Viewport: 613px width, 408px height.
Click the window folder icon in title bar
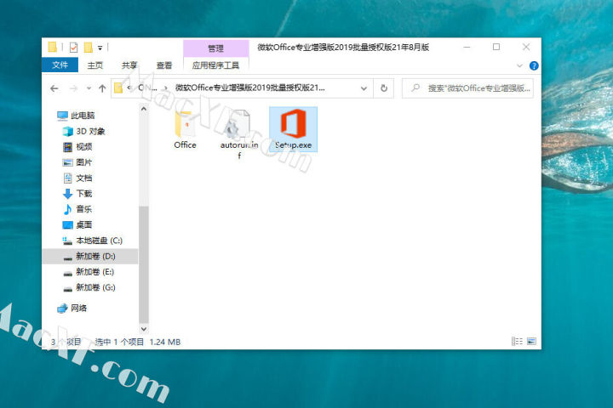coord(53,48)
